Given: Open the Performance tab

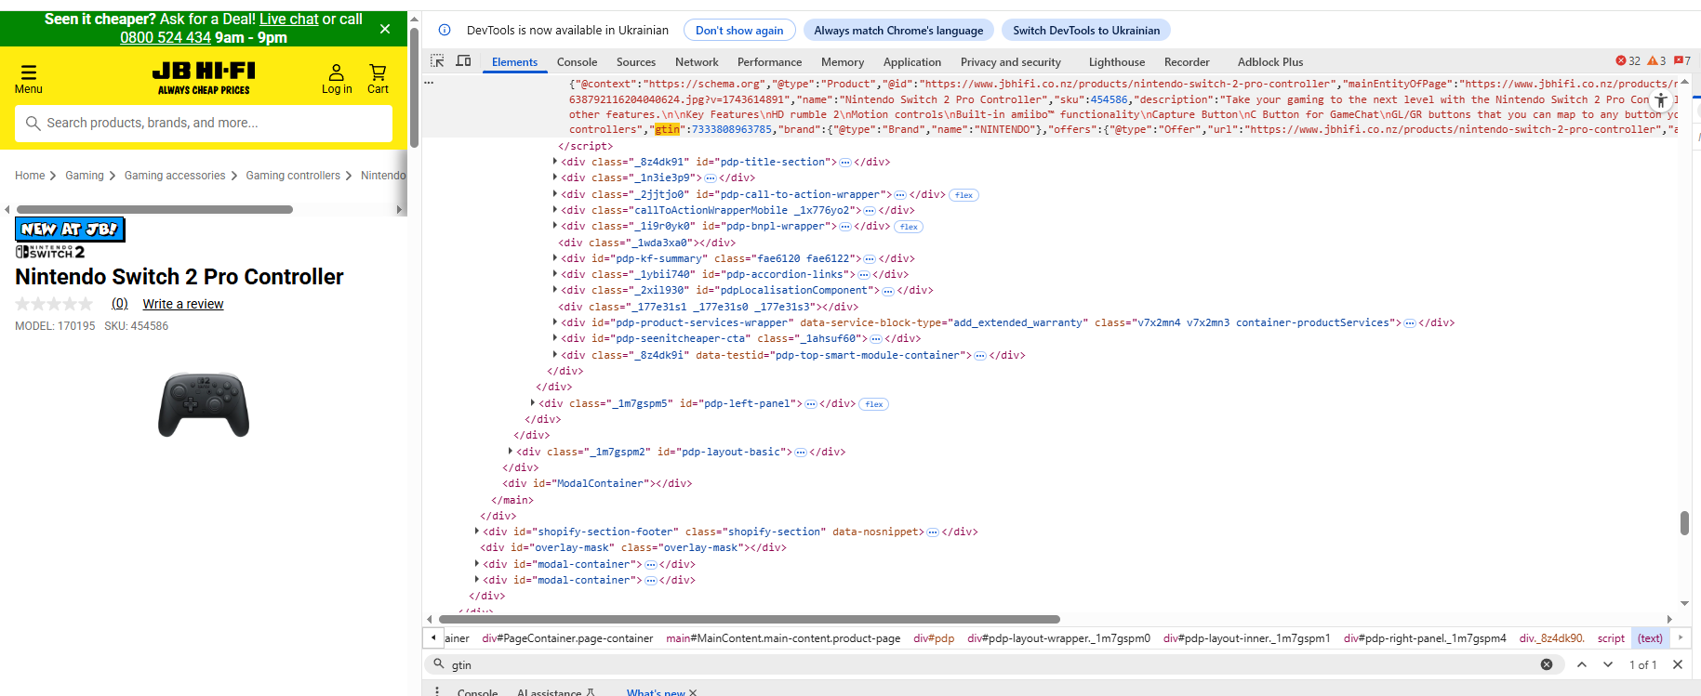Looking at the screenshot, I should point(769,62).
